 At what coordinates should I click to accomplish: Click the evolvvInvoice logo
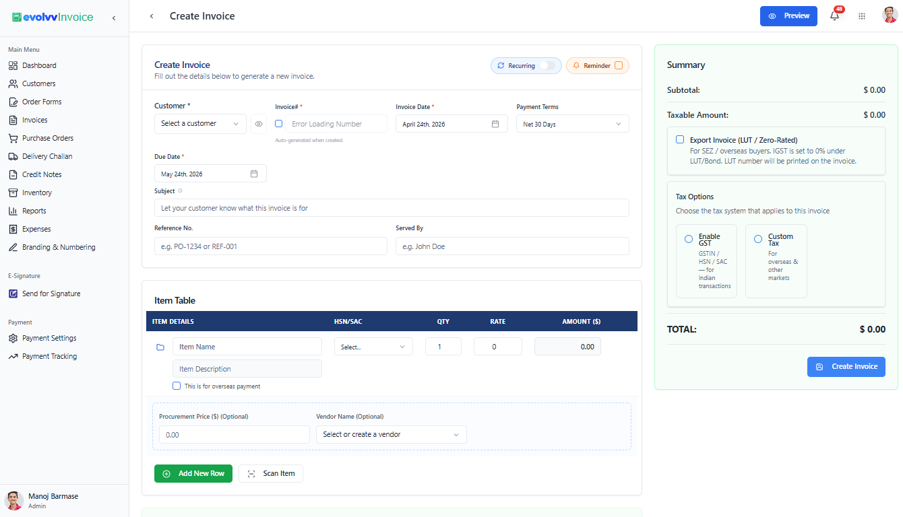click(x=53, y=17)
